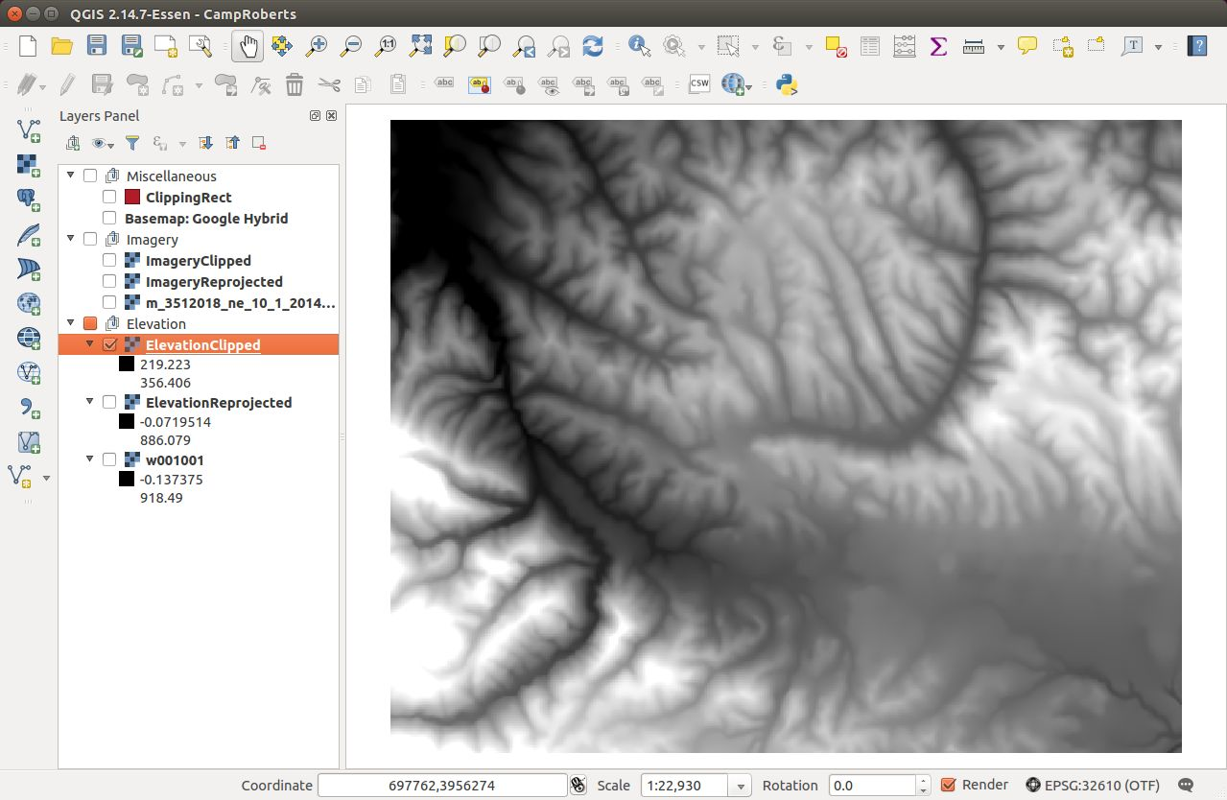Open the text annotation dropdown arrow
The width and height of the screenshot is (1227, 800).
coord(1158,46)
